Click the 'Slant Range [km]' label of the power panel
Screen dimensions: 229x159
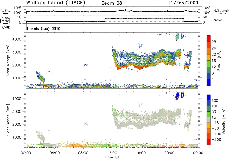tap(8, 61)
